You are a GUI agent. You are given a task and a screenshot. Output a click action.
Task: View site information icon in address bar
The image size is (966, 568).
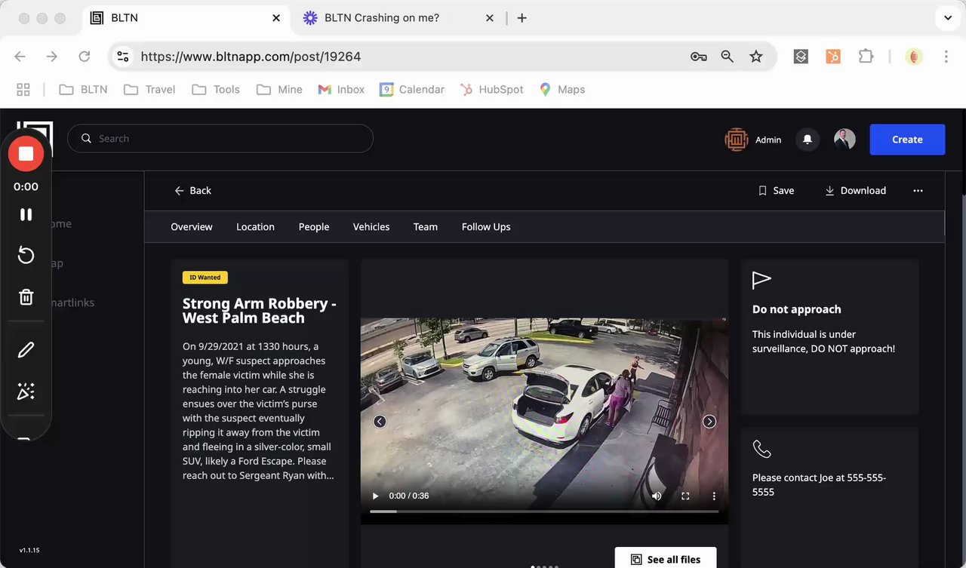coord(124,57)
